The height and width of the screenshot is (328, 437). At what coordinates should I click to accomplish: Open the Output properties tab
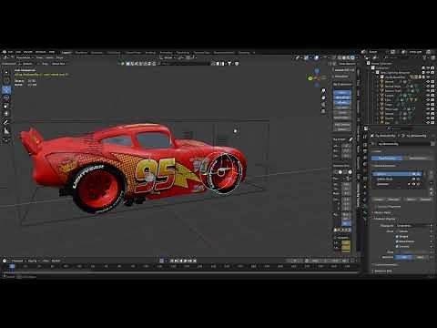[x=366, y=151]
